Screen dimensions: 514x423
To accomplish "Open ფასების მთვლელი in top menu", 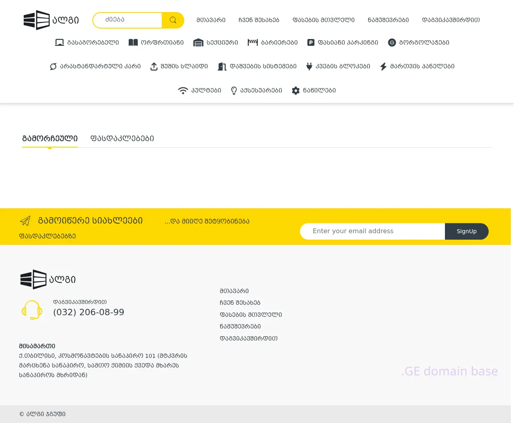I will pos(323,20).
